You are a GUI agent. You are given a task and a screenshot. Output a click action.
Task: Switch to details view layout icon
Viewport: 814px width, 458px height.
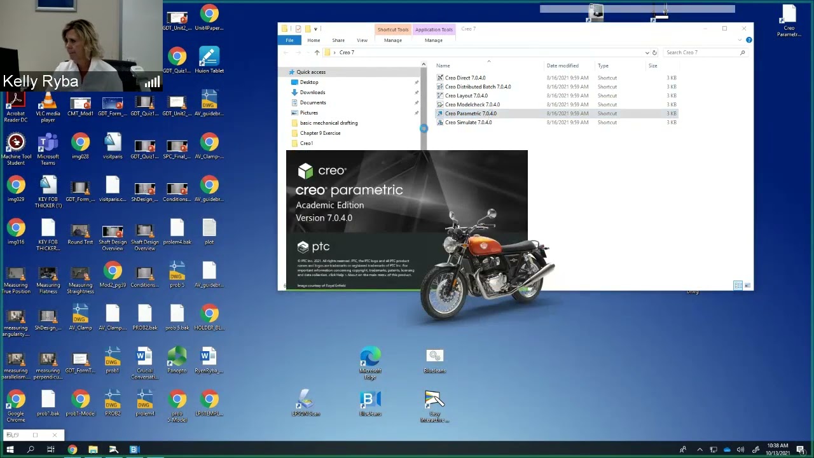tap(738, 286)
